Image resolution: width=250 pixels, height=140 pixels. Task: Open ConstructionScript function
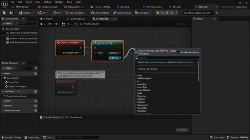coord(16,96)
